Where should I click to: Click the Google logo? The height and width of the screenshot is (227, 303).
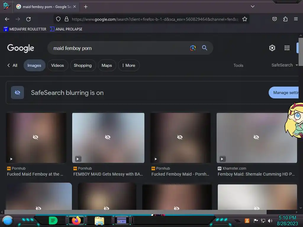(21, 48)
